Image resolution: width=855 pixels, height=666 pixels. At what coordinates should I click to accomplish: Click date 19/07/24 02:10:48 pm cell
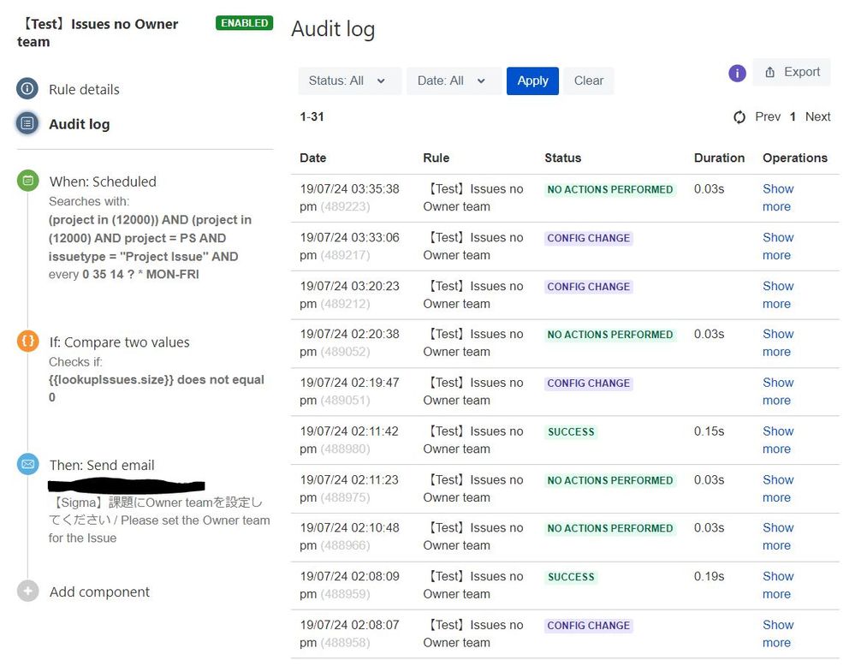coord(349,536)
